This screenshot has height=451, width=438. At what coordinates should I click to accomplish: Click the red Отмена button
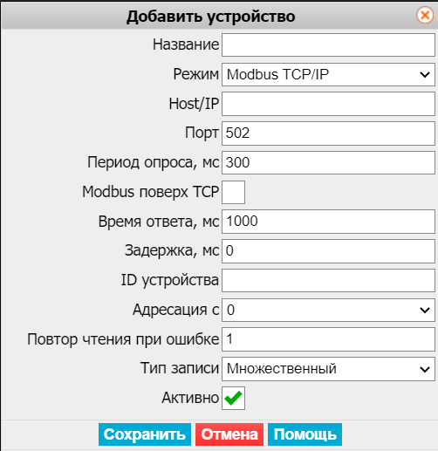point(229,434)
